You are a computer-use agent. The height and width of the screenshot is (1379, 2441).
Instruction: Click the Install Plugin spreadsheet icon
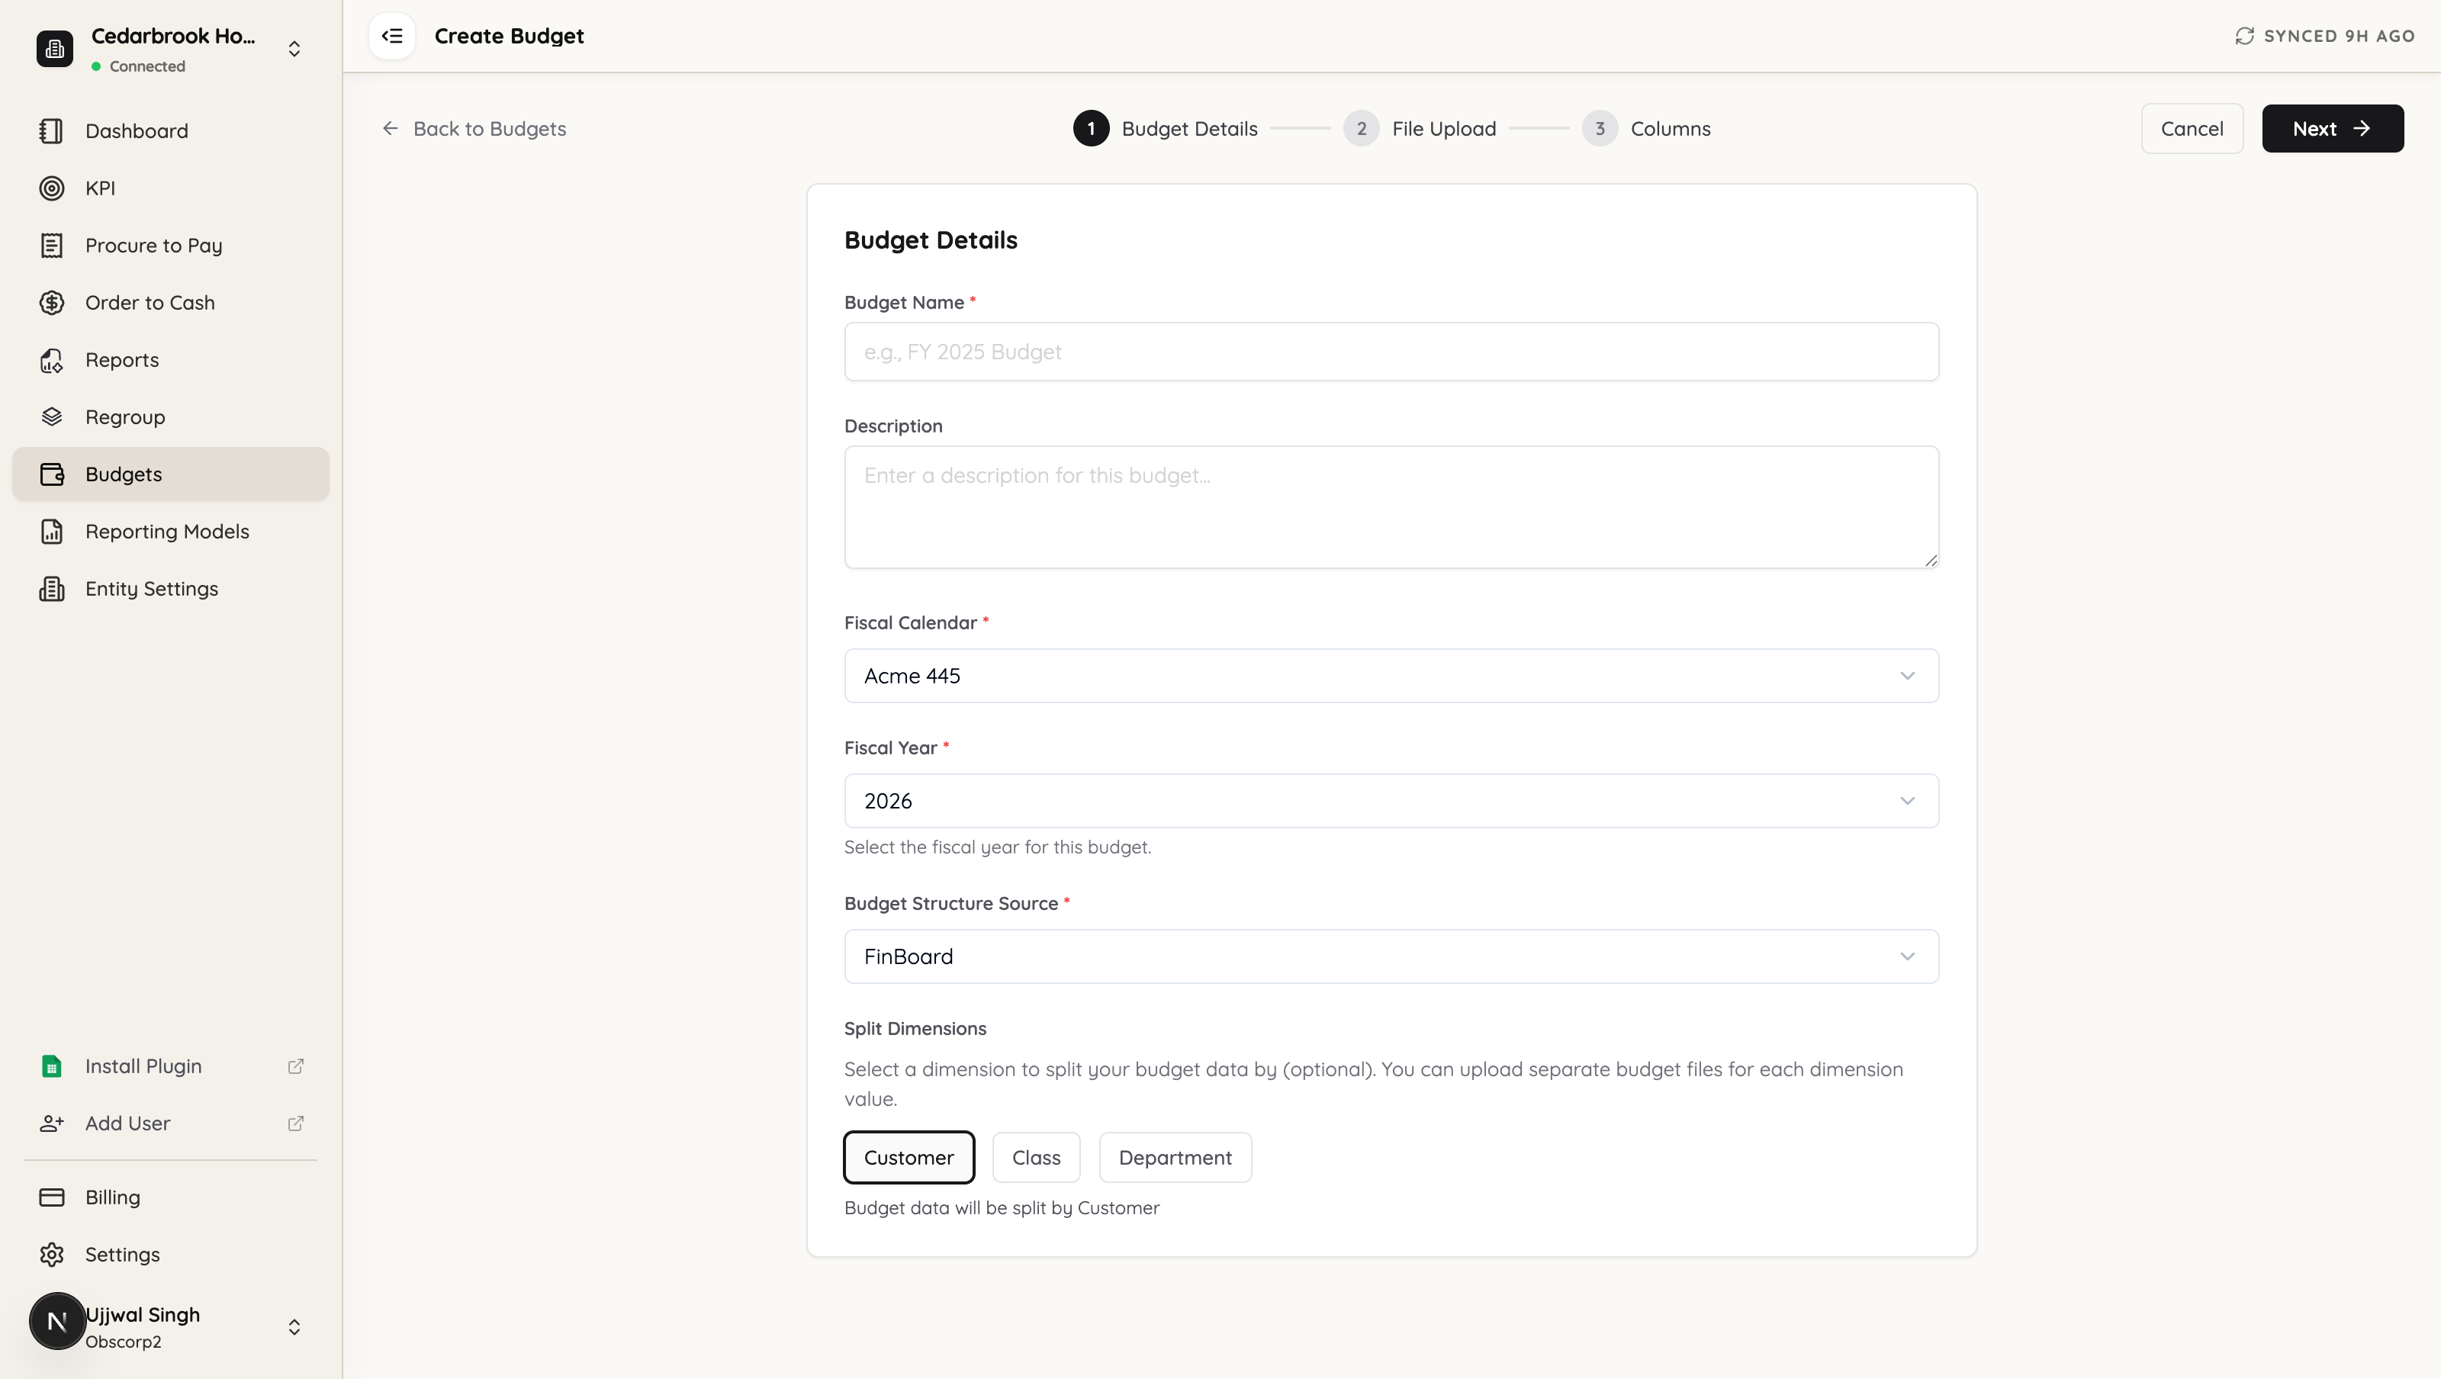click(52, 1066)
